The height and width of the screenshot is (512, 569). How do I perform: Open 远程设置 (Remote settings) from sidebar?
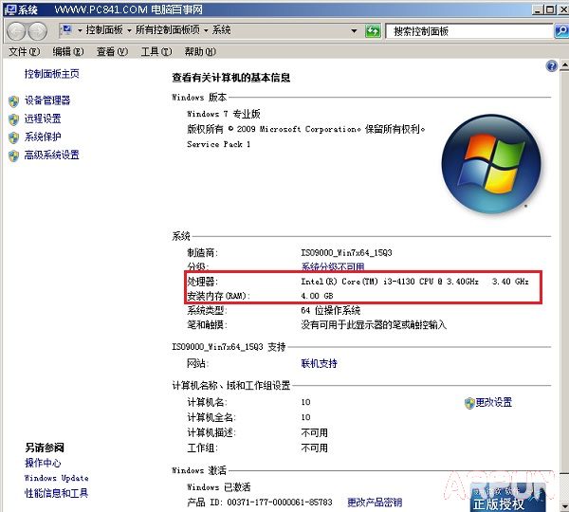pyautogui.click(x=42, y=119)
